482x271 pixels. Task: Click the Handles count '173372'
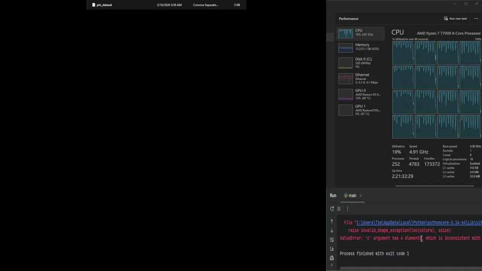tap(432, 164)
